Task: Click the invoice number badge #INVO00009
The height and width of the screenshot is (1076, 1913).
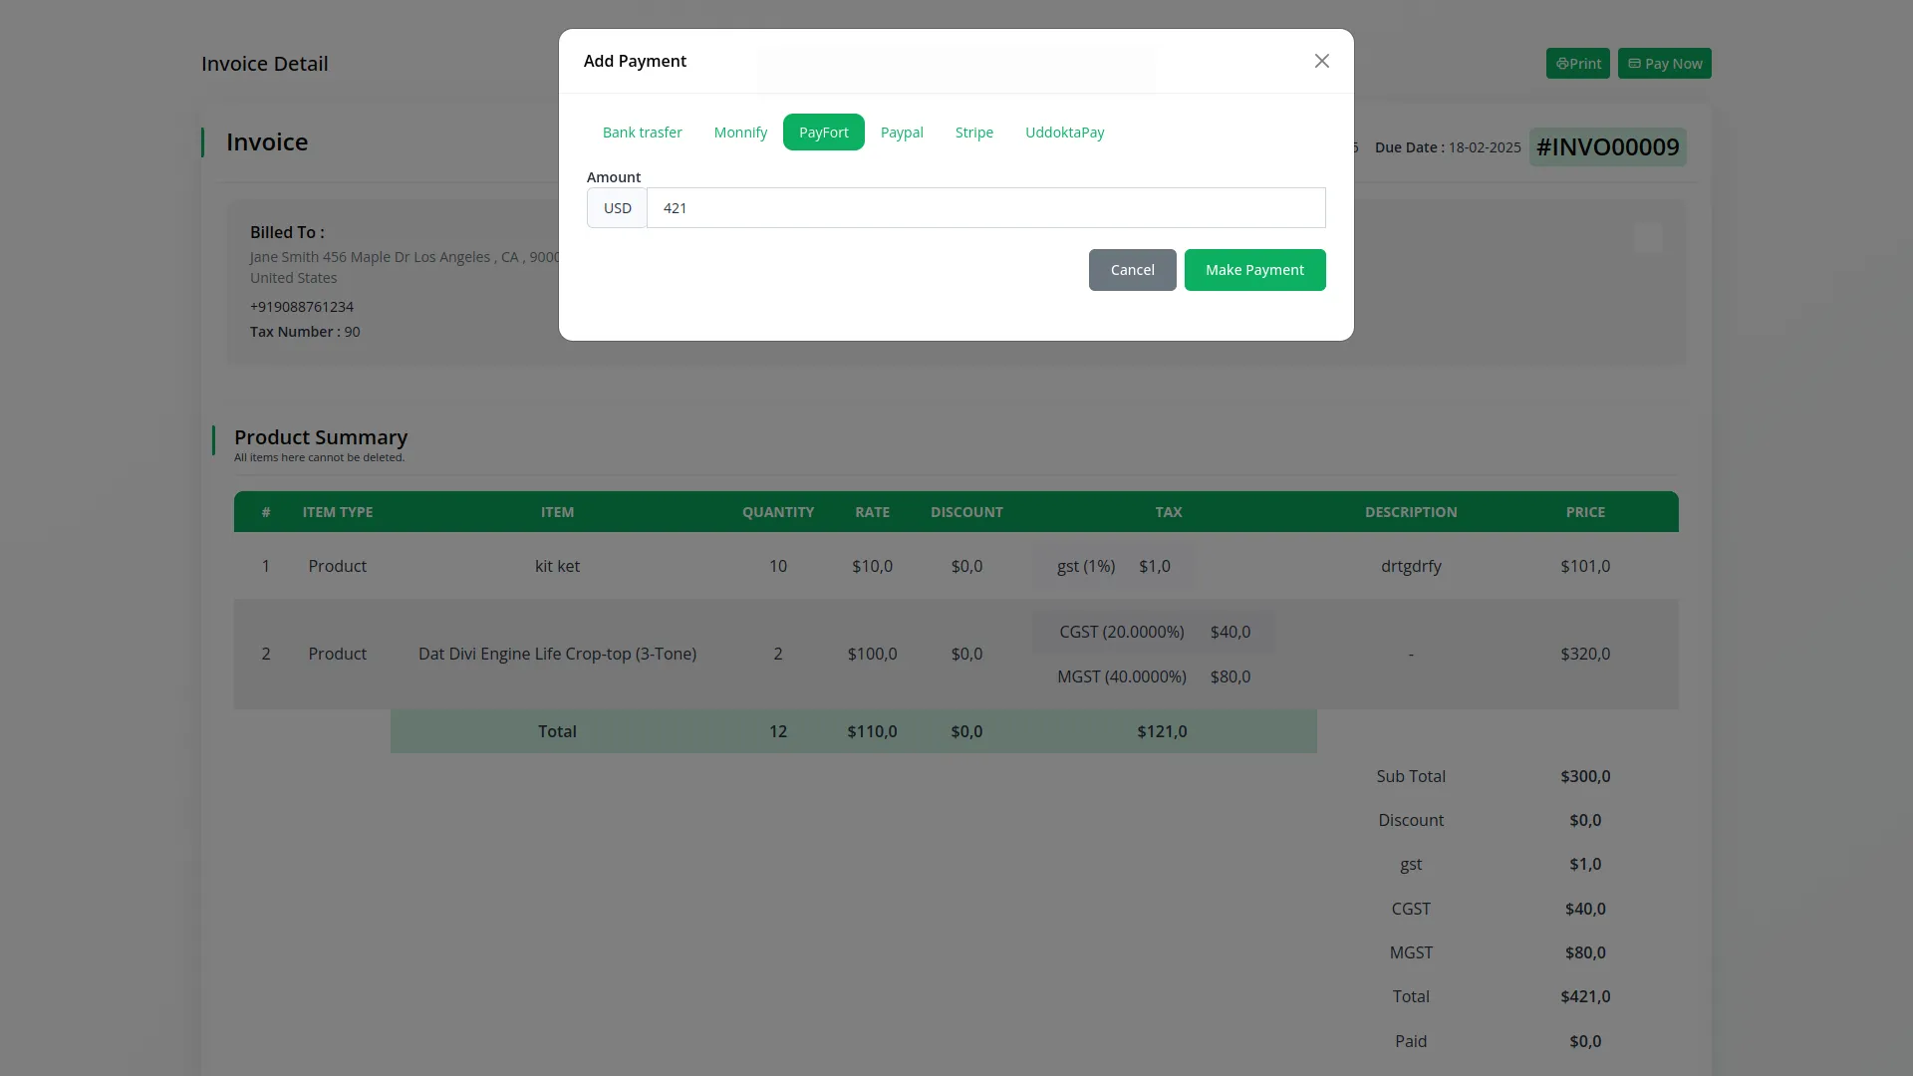Action: pyautogui.click(x=1607, y=146)
